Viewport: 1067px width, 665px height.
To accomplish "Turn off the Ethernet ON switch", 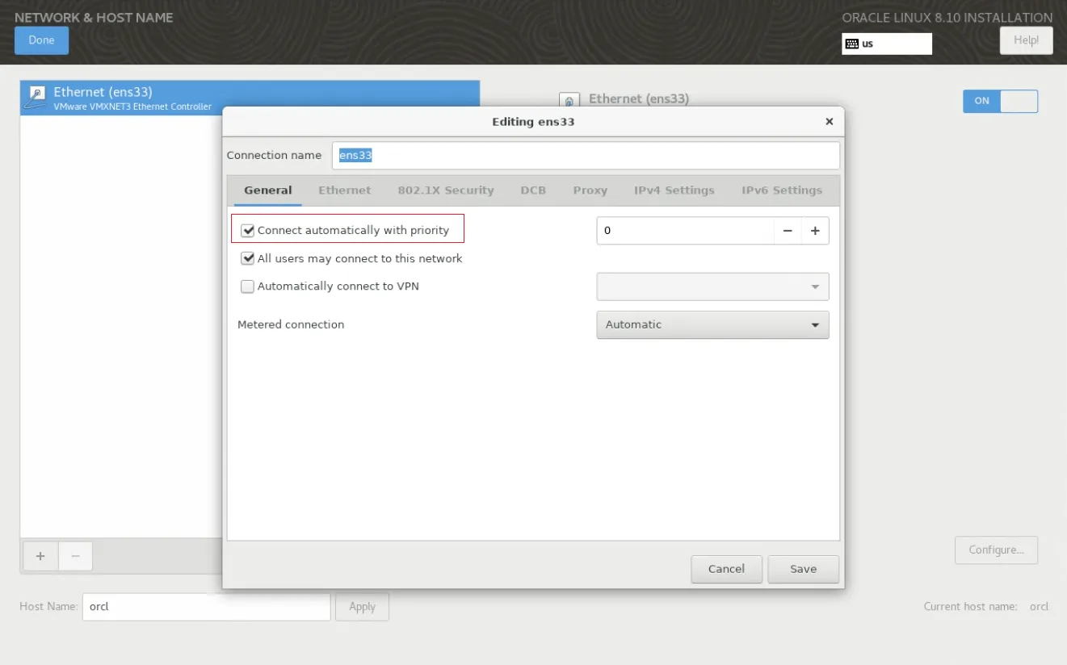I will tap(999, 101).
